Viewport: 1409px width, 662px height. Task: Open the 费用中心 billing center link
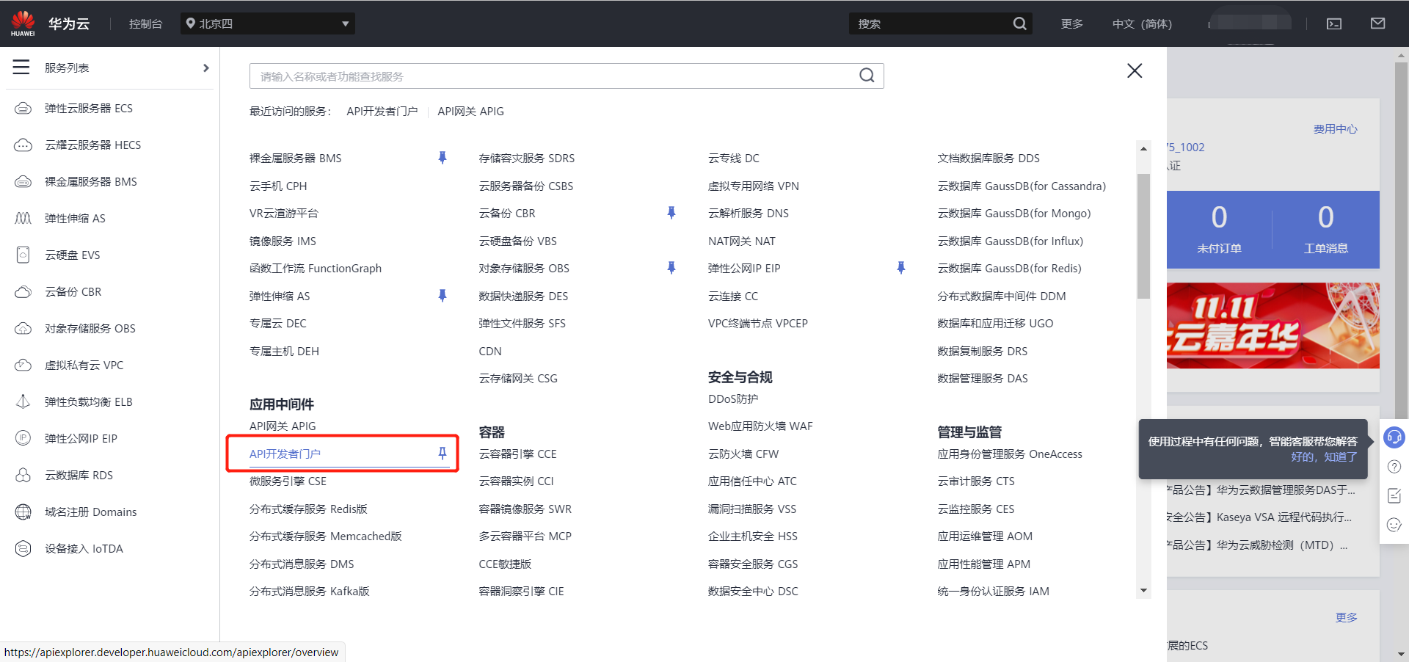pyautogui.click(x=1336, y=129)
